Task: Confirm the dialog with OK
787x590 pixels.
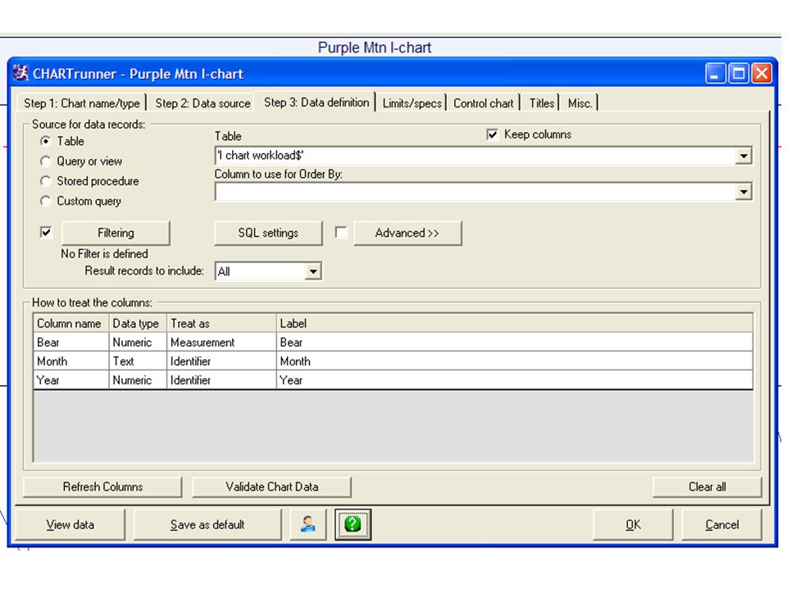Action: point(633,524)
